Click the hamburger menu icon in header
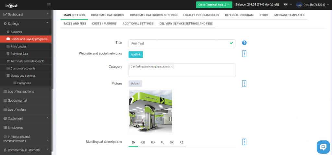The width and height of the screenshot is (332, 155). coord(49,5)
